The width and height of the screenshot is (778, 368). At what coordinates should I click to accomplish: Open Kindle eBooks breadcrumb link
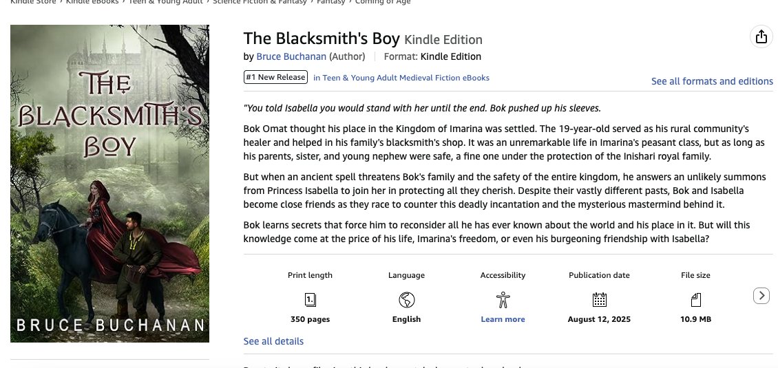click(92, 2)
